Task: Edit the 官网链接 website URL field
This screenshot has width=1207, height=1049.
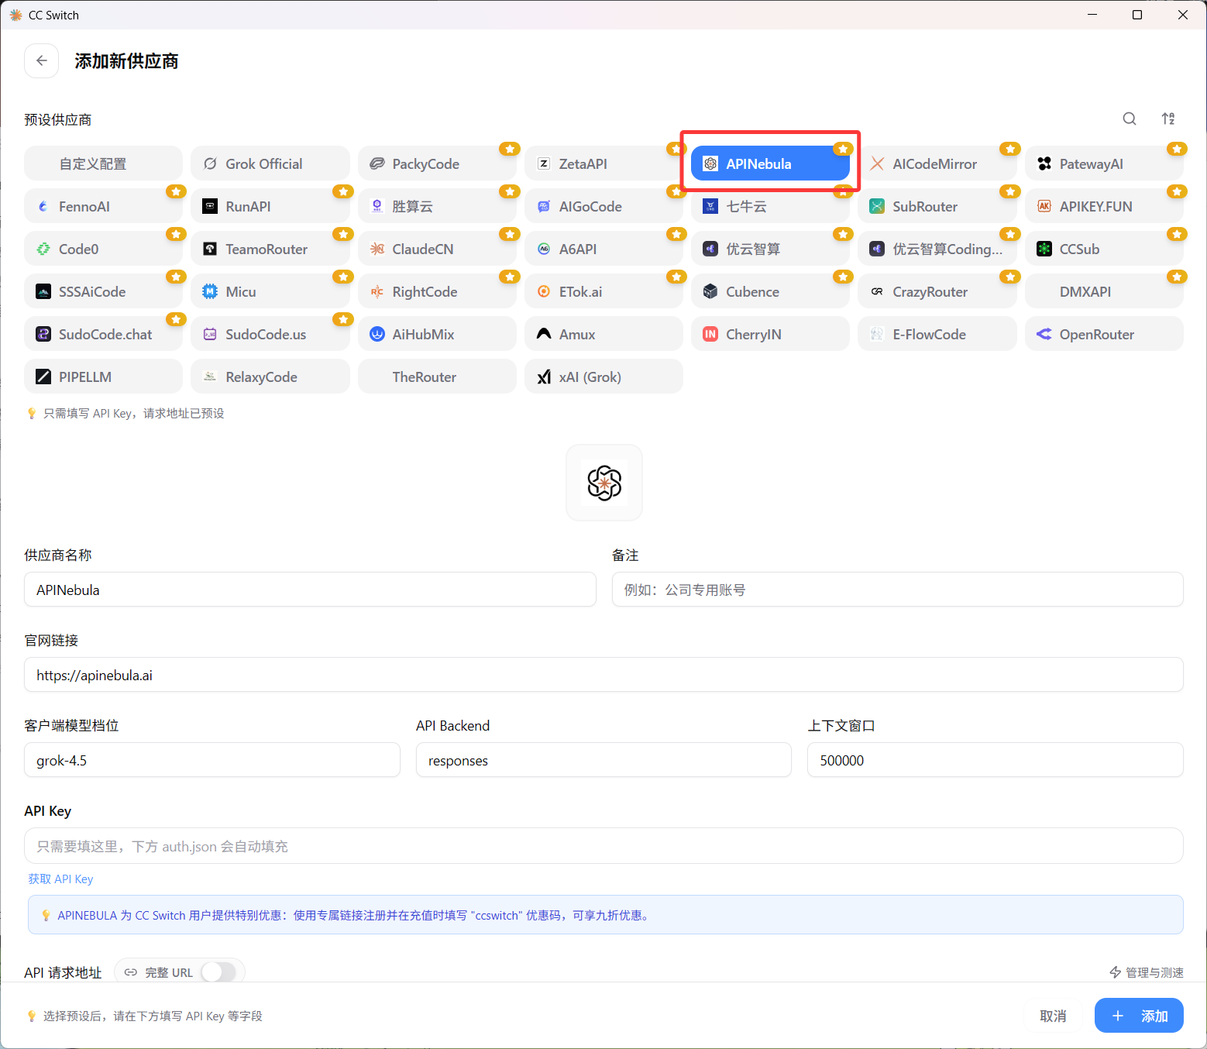Action: (603, 675)
